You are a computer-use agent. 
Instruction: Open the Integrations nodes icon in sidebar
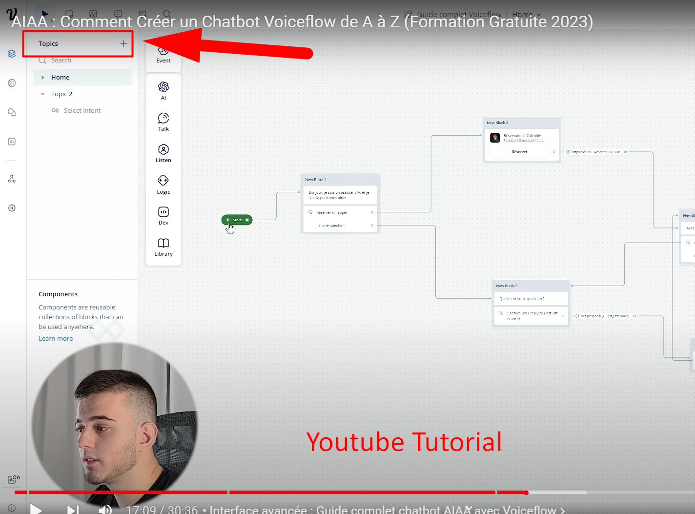click(12, 179)
